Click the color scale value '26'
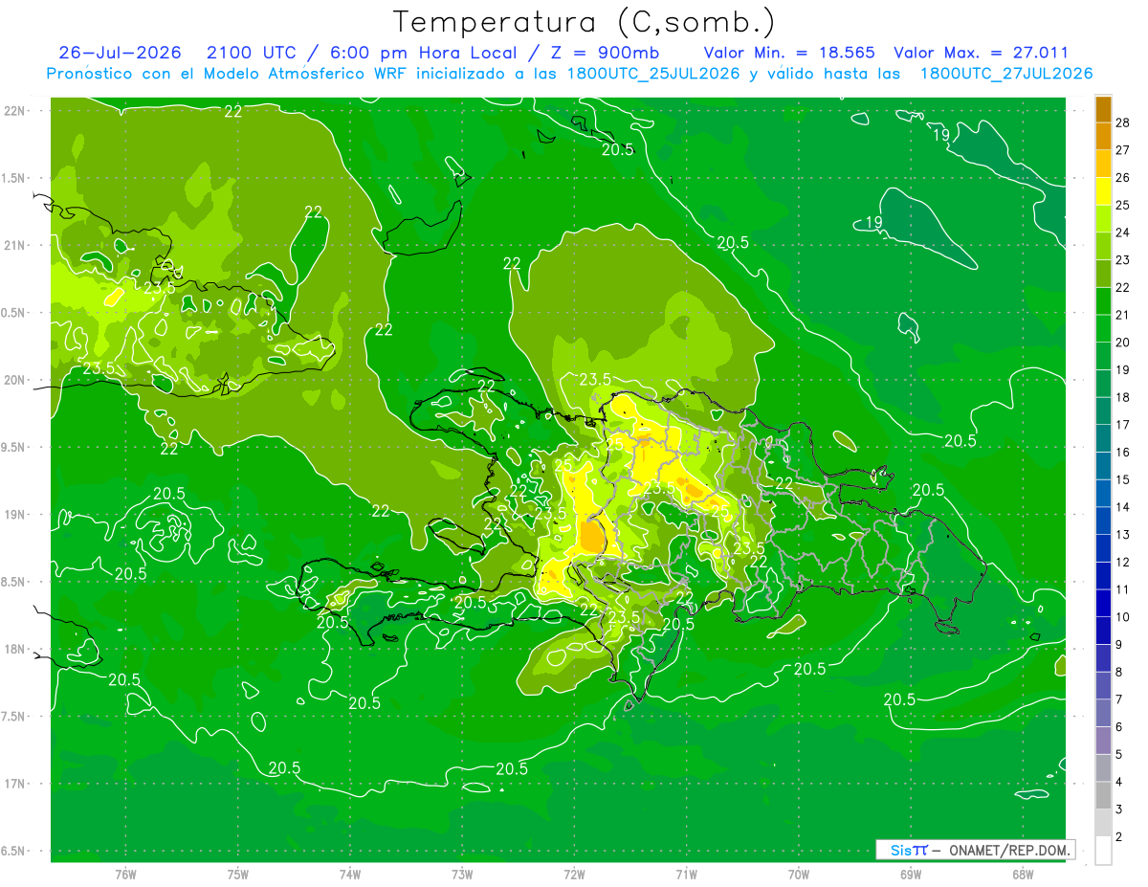The width and height of the screenshot is (1148, 887). pos(1123,177)
